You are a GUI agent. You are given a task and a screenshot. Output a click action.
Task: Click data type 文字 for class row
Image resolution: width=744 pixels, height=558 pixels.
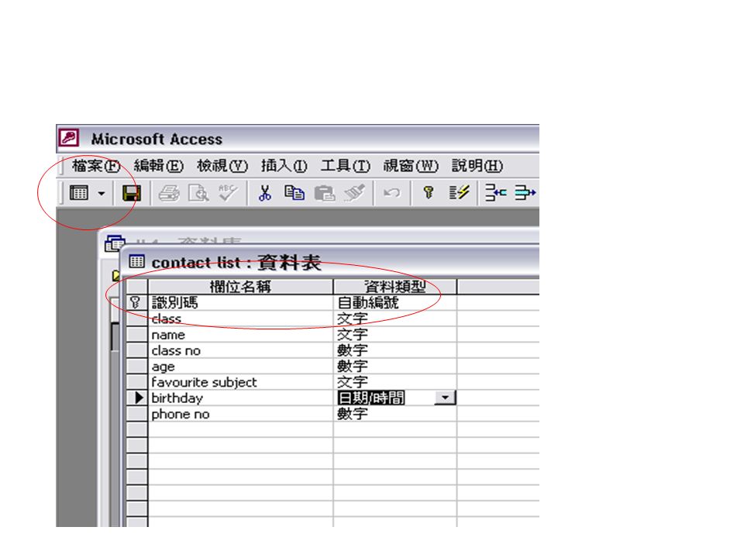(394, 319)
